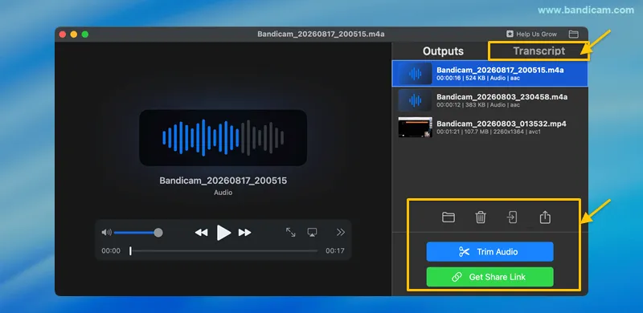The width and height of the screenshot is (643, 313).
Task: Open AirPlay options
Action: tap(312, 232)
